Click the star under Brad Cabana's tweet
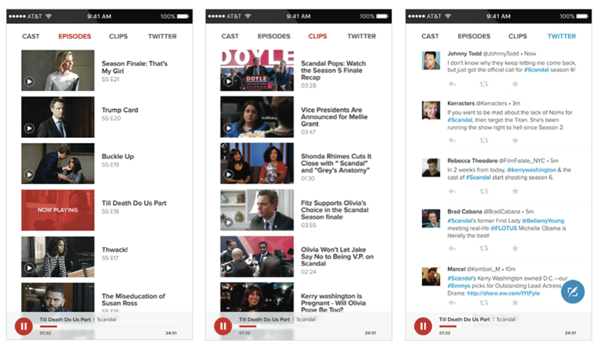This screenshot has width=598, height=350. [515, 248]
